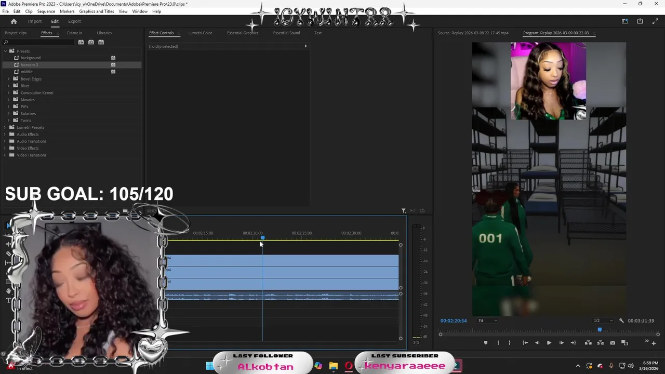Open the Effects panel hamburger menu
The width and height of the screenshot is (665, 374).
tap(58, 33)
